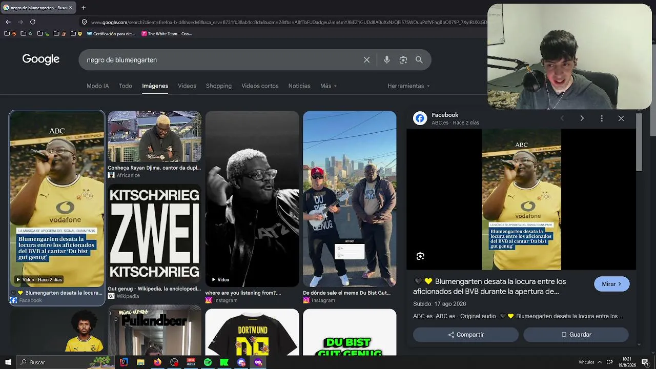Go back using the browser back arrow
The width and height of the screenshot is (656, 369).
[8, 22]
